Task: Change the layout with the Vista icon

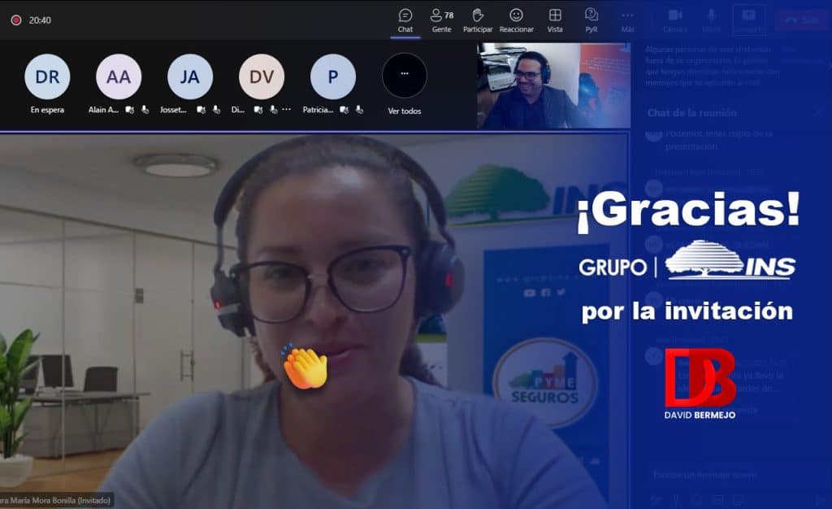Action: tap(555, 20)
